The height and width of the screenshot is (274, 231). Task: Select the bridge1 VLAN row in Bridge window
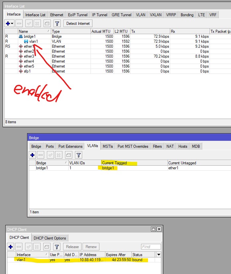[x=130, y=168]
